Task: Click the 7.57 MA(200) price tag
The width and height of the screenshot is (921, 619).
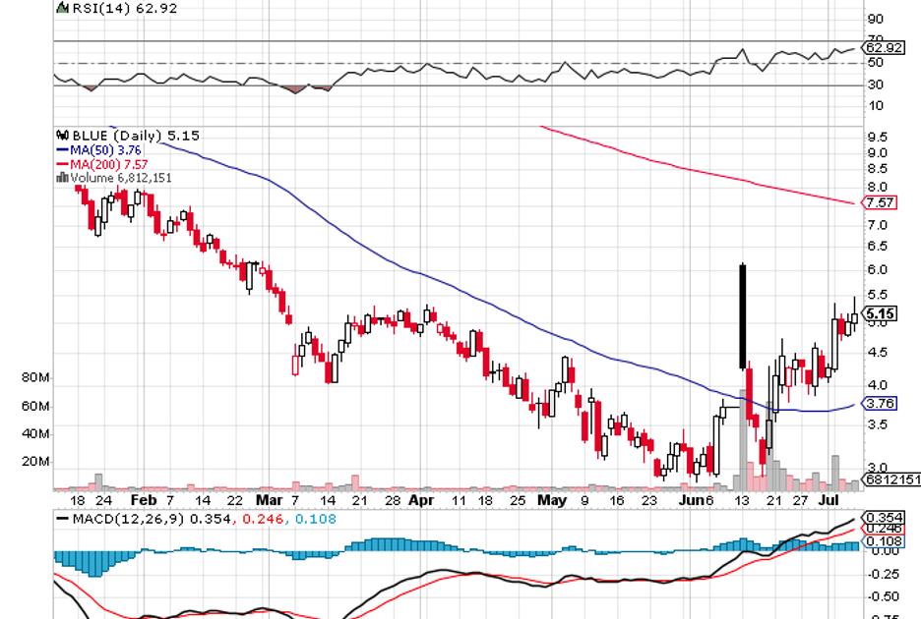Action: [879, 202]
